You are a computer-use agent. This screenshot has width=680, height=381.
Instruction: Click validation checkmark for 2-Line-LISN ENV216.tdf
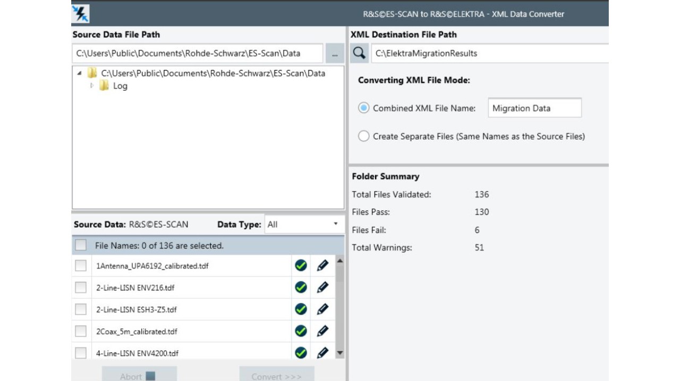301,287
